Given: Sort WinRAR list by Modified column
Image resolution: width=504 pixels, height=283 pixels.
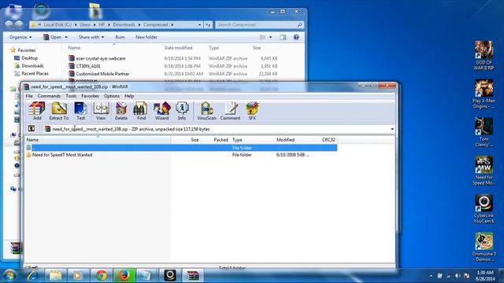Looking at the screenshot, I should tap(285, 140).
